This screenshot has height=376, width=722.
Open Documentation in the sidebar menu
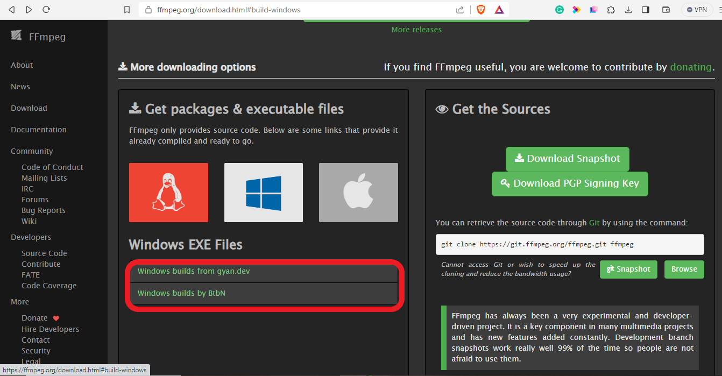pos(39,130)
